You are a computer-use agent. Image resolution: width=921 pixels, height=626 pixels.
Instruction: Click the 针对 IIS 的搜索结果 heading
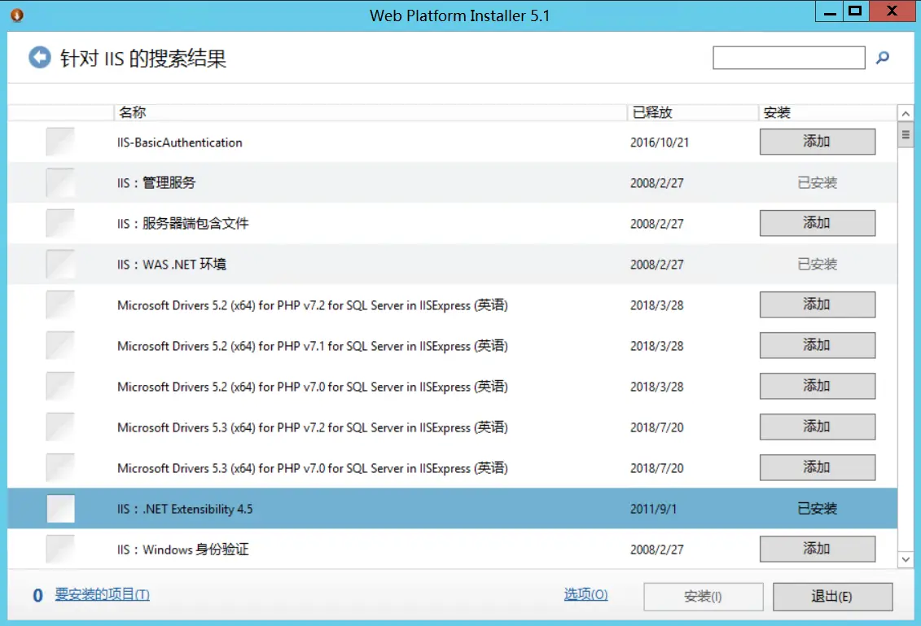143,58
